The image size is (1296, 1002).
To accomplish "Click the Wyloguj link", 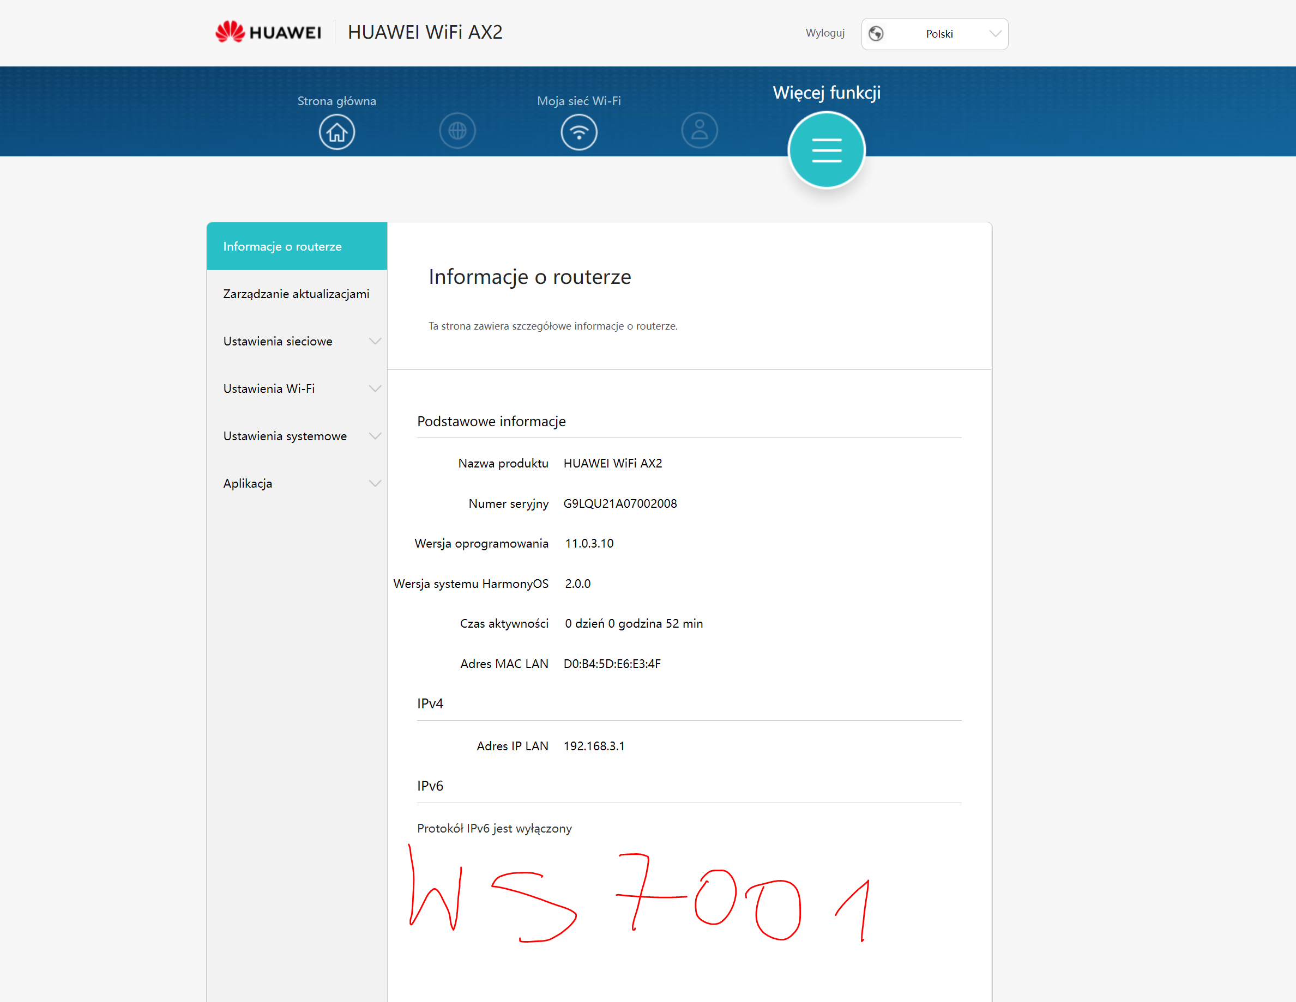I will (825, 33).
